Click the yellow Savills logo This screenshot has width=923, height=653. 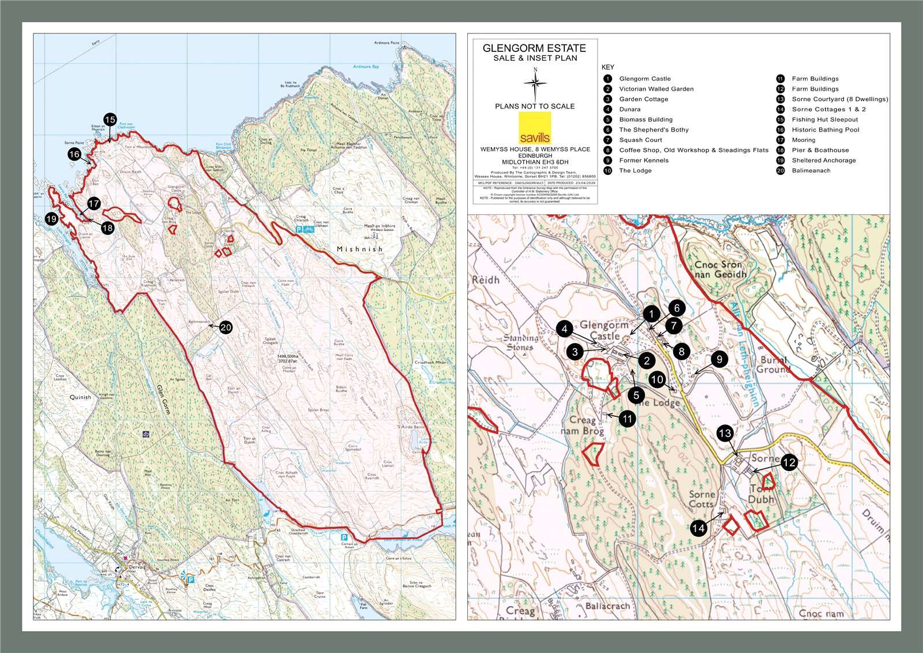tap(535, 128)
